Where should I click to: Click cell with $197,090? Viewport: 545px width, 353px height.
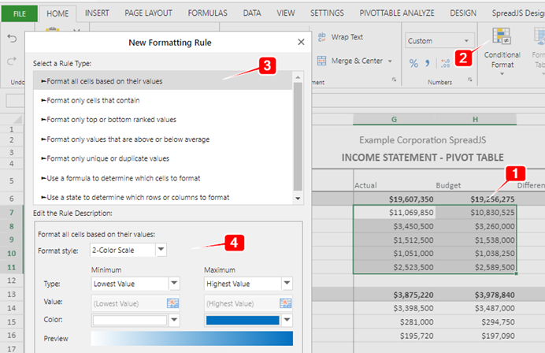coord(476,336)
